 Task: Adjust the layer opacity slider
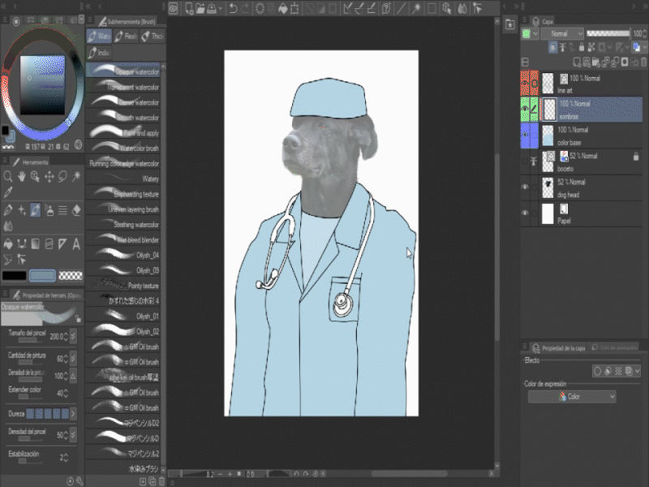click(x=608, y=33)
